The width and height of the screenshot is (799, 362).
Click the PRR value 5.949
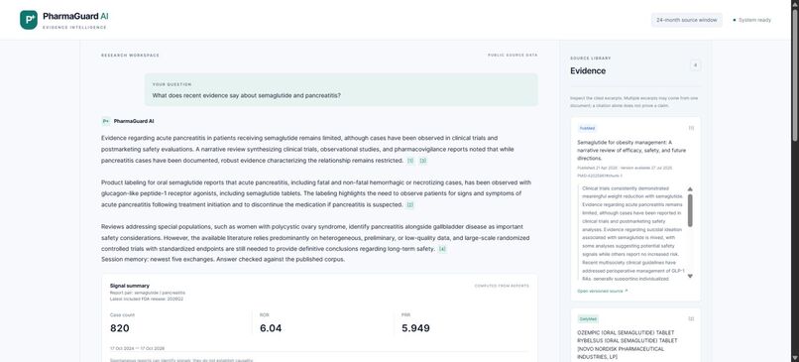[x=415, y=328]
